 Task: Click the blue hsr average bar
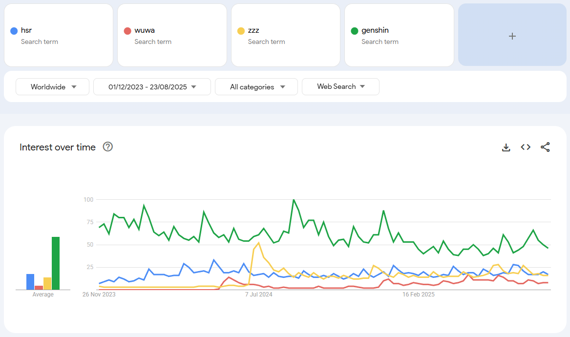pyautogui.click(x=30, y=282)
